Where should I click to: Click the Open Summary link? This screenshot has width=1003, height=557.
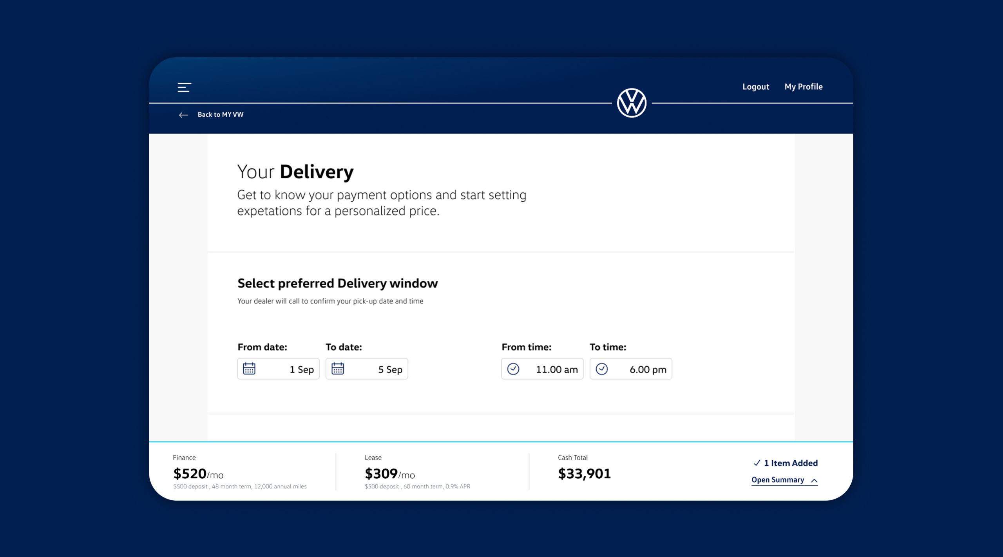[x=777, y=480]
